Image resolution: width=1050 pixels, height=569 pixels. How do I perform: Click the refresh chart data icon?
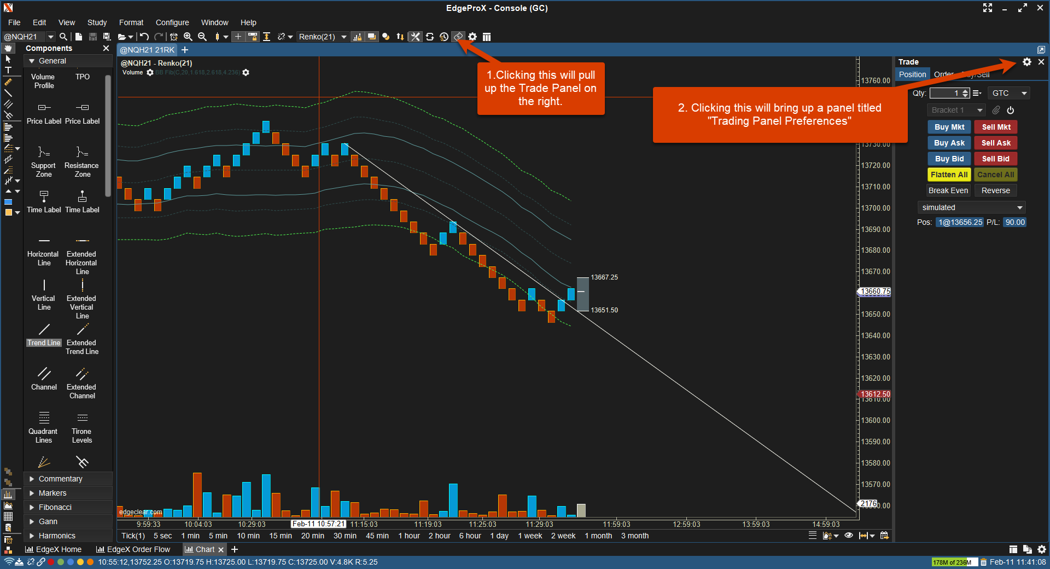(430, 37)
